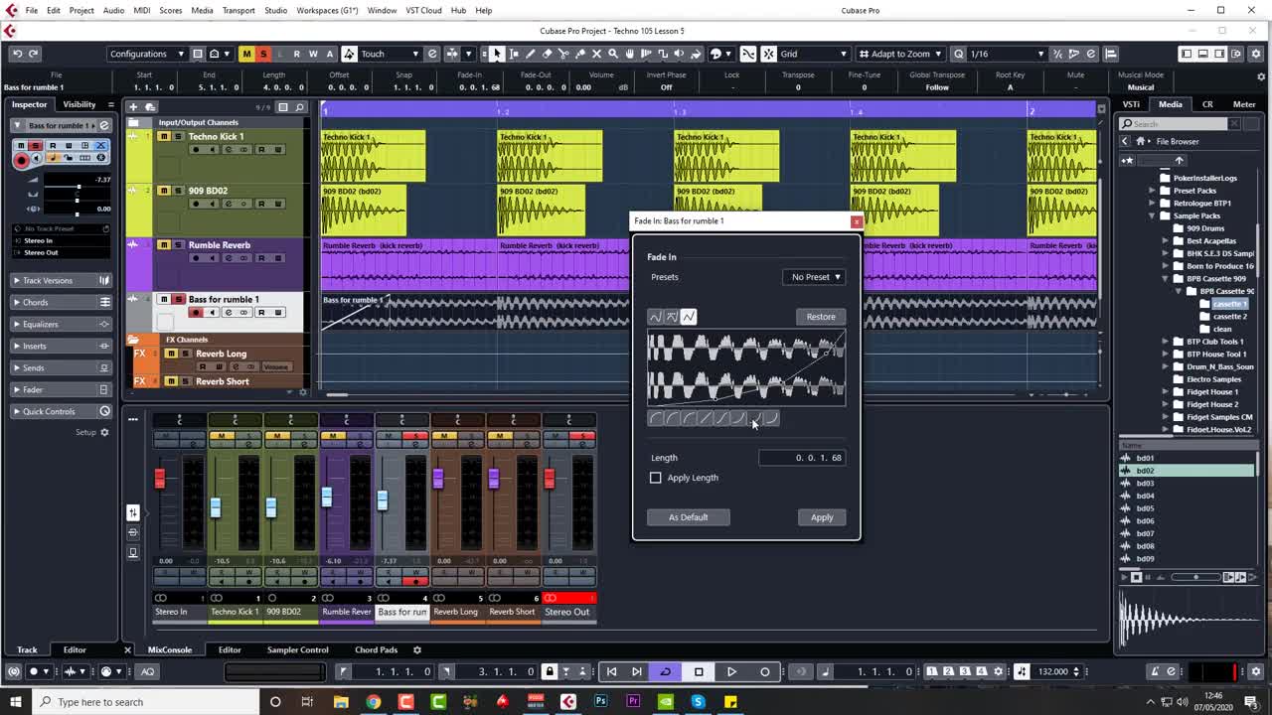Click the As Default button
The height and width of the screenshot is (715, 1272).
pos(688,517)
